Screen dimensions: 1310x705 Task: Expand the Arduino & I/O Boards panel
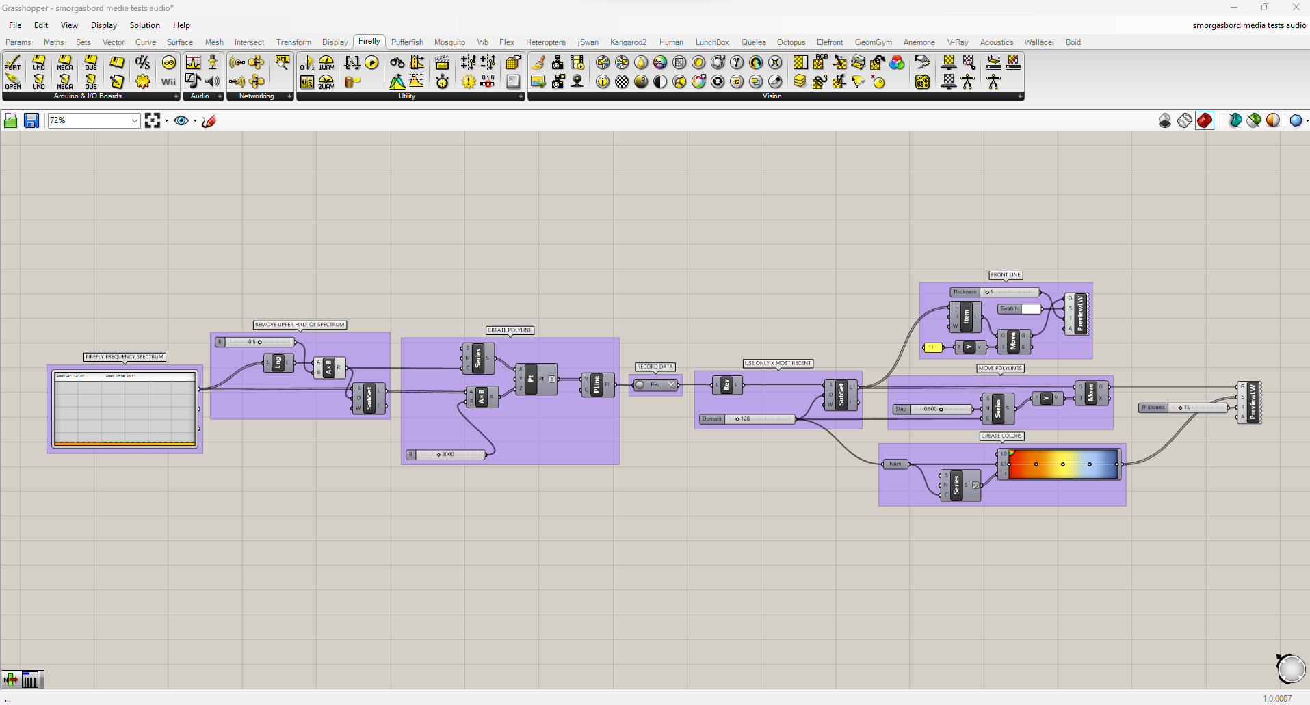point(176,96)
